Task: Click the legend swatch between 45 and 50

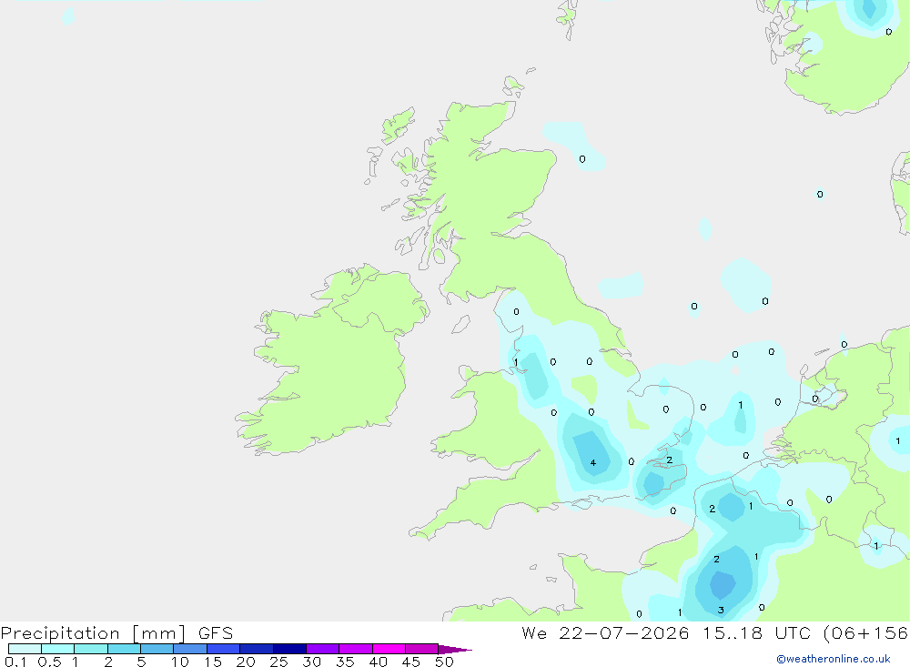Action: pos(421,649)
